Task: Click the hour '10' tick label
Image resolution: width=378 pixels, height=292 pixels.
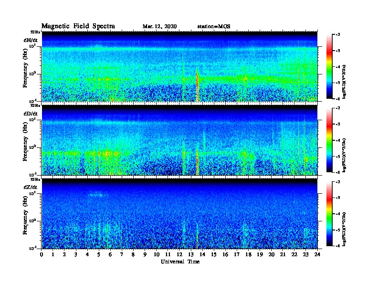Action: coord(157,255)
